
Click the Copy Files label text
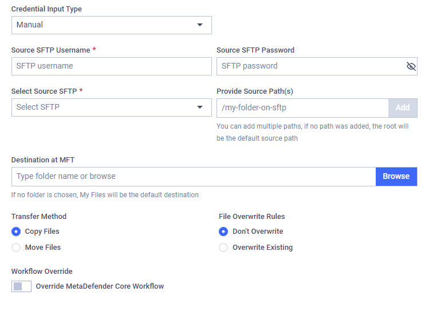point(42,232)
